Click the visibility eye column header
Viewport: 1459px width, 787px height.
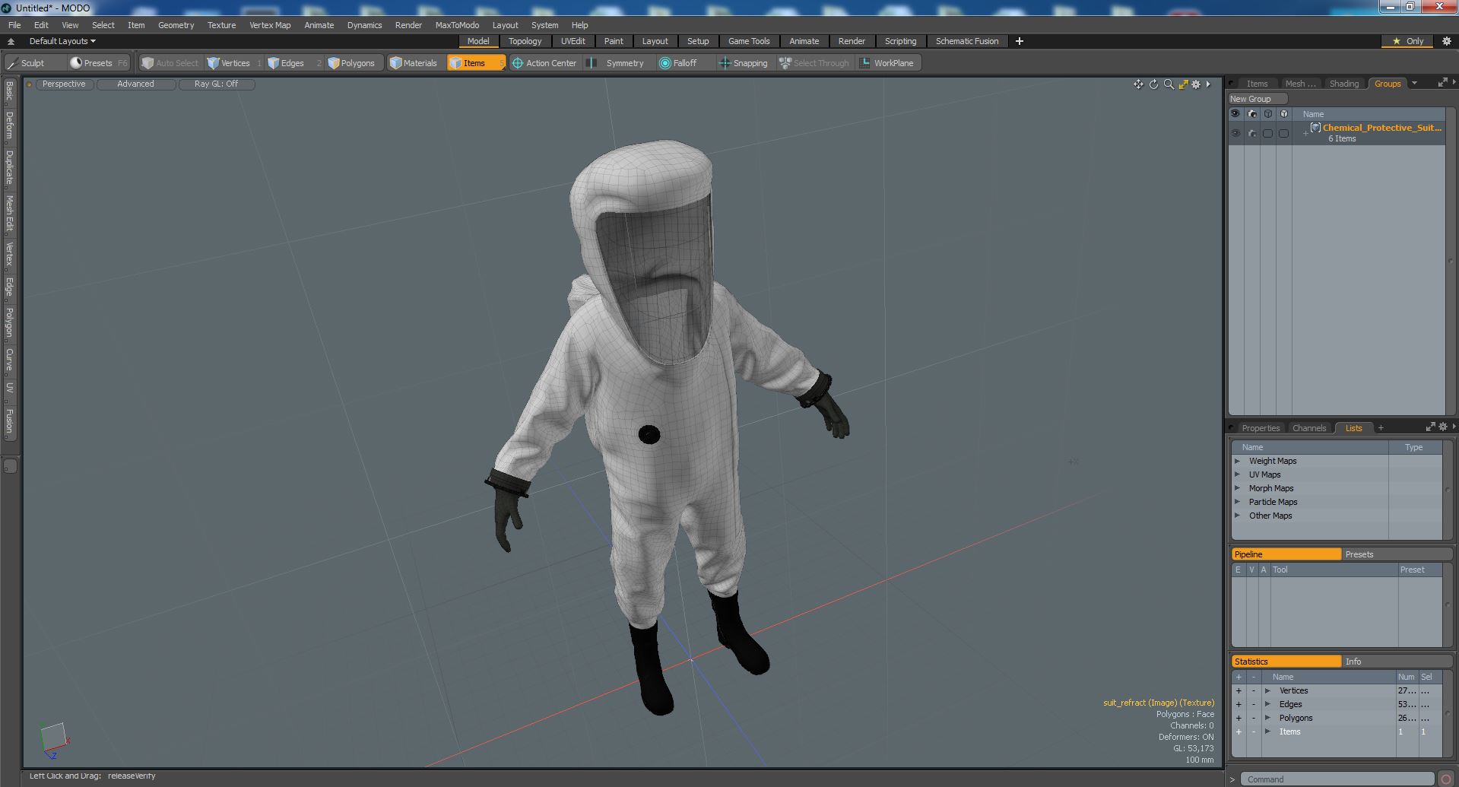click(x=1235, y=114)
